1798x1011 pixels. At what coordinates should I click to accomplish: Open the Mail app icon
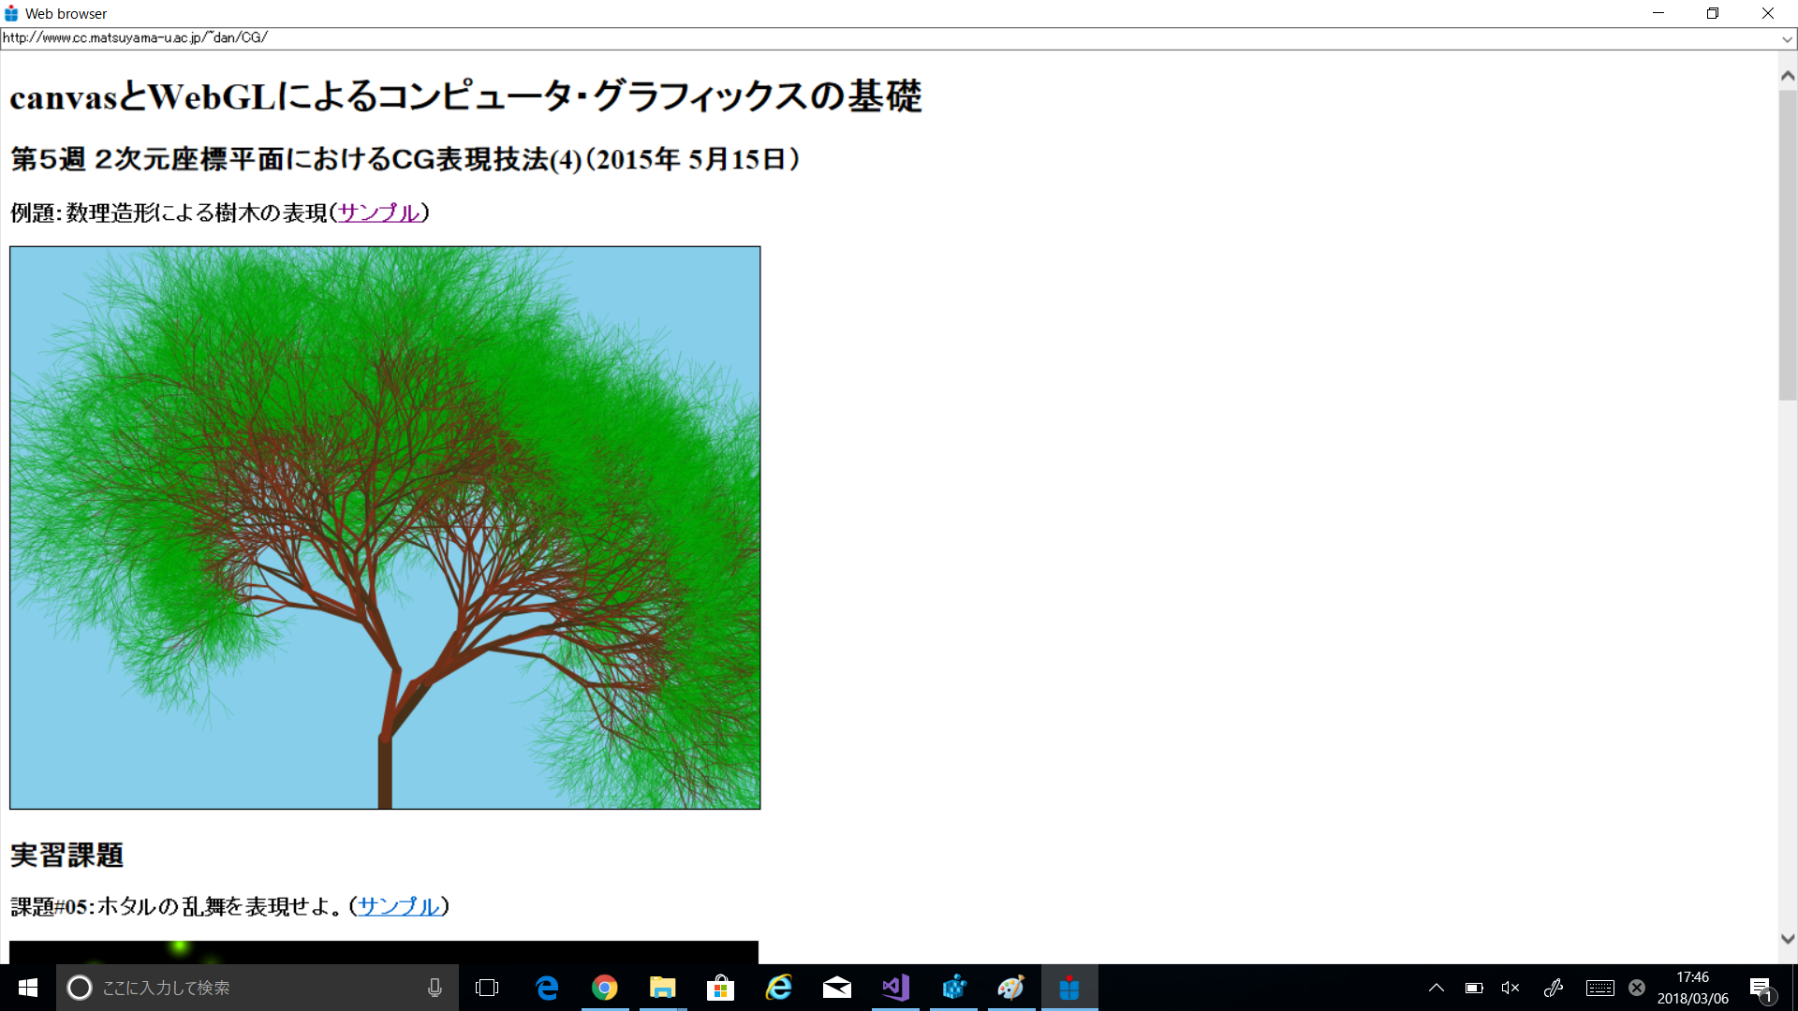(837, 988)
